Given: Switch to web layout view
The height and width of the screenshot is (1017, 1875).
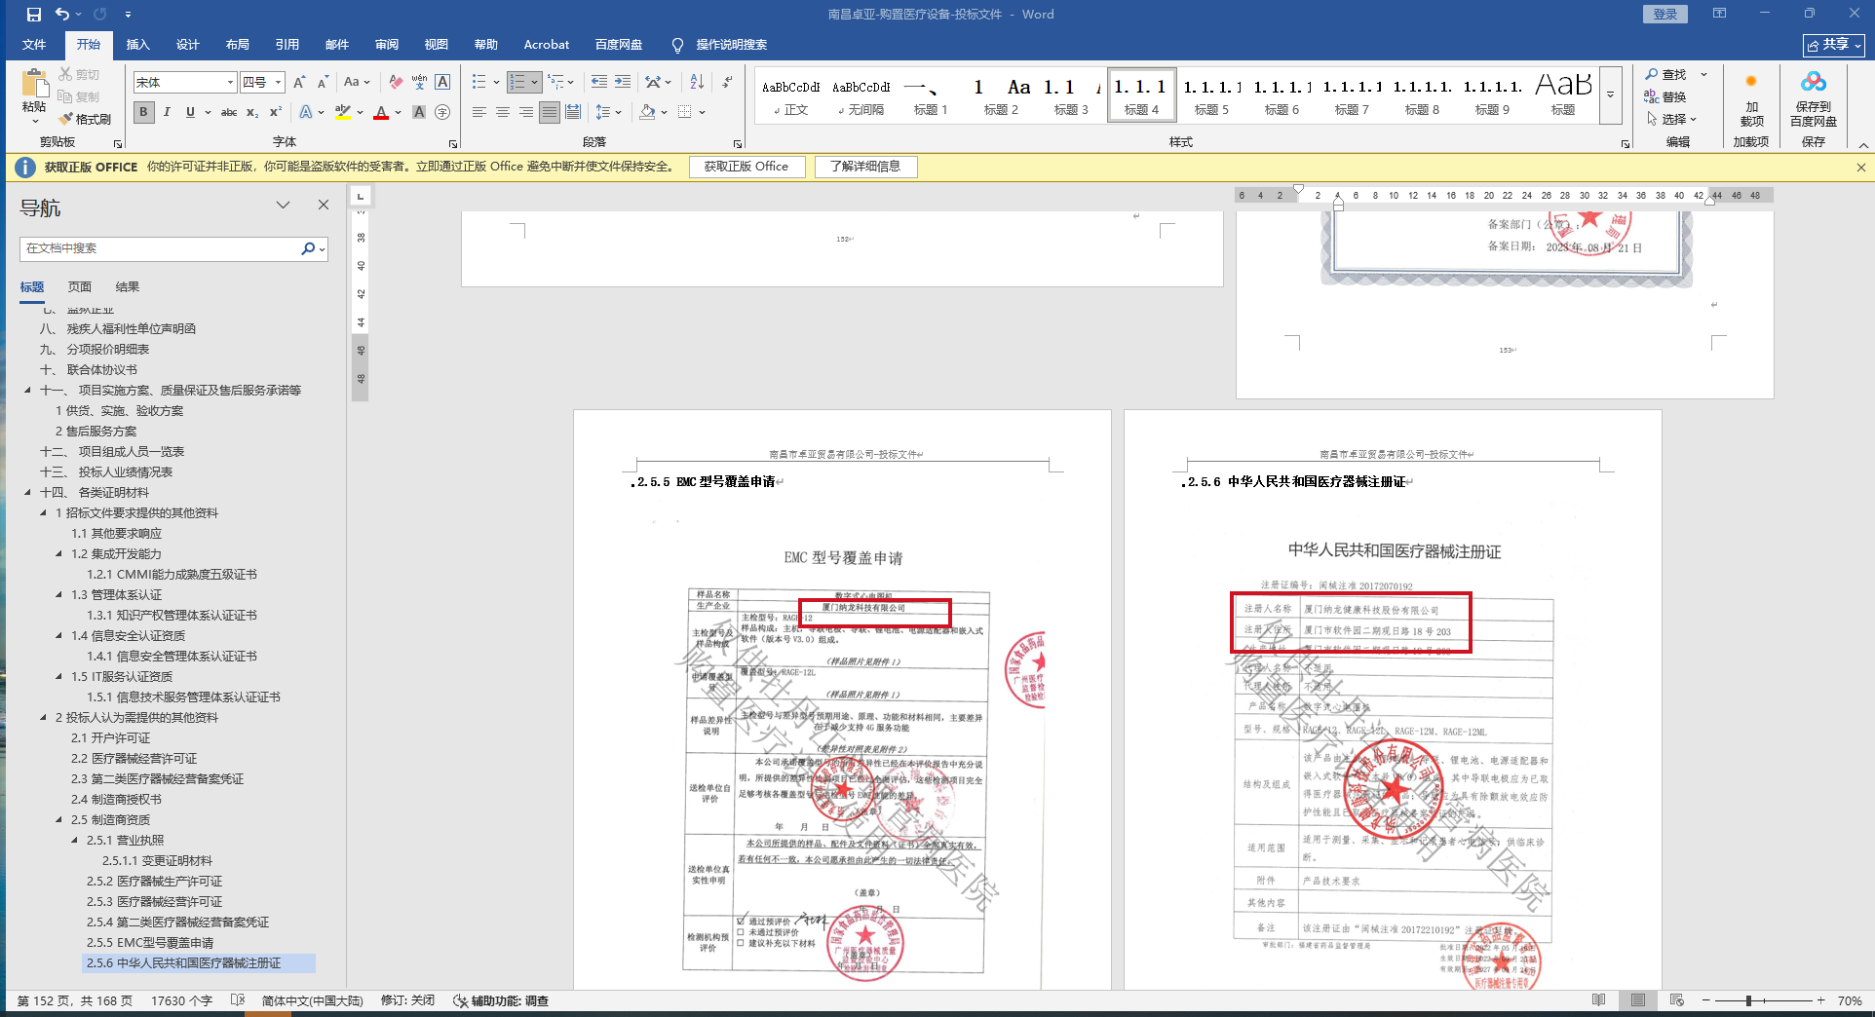Looking at the screenshot, I should point(1677,1000).
